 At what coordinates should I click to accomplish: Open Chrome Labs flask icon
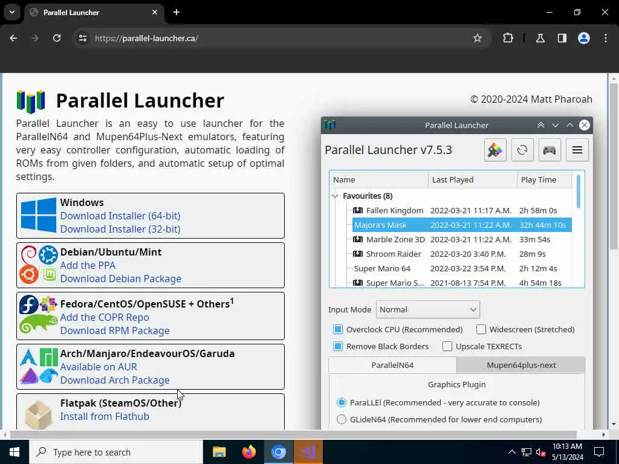[540, 38]
